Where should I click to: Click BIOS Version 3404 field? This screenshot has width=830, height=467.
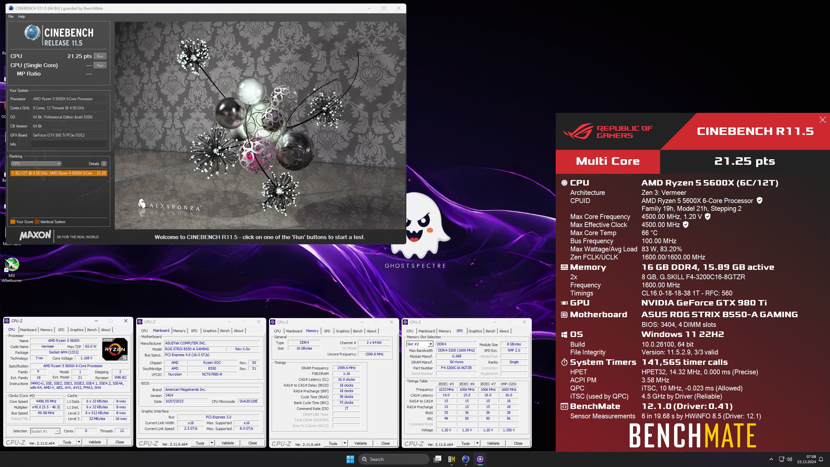pyautogui.click(x=212, y=395)
